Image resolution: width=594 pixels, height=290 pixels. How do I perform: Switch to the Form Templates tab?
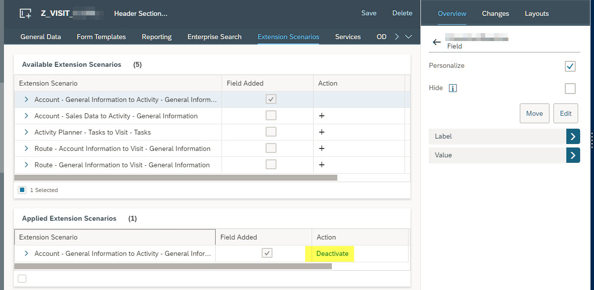[x=101, y=37]
